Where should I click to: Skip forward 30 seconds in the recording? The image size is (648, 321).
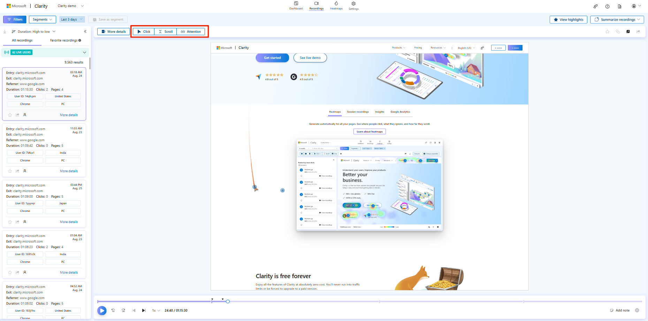coord(123,310)
